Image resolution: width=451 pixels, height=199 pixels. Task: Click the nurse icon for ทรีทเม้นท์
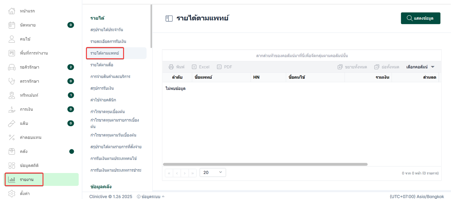[x=12, y=95]
